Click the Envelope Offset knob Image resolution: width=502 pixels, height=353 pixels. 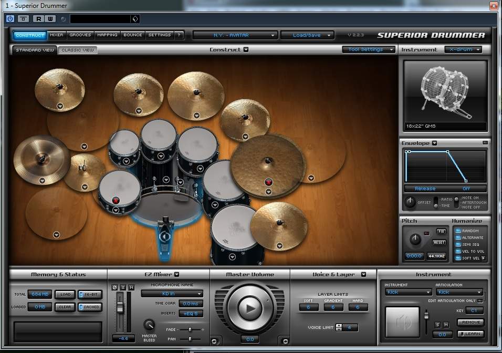point(410,202)
